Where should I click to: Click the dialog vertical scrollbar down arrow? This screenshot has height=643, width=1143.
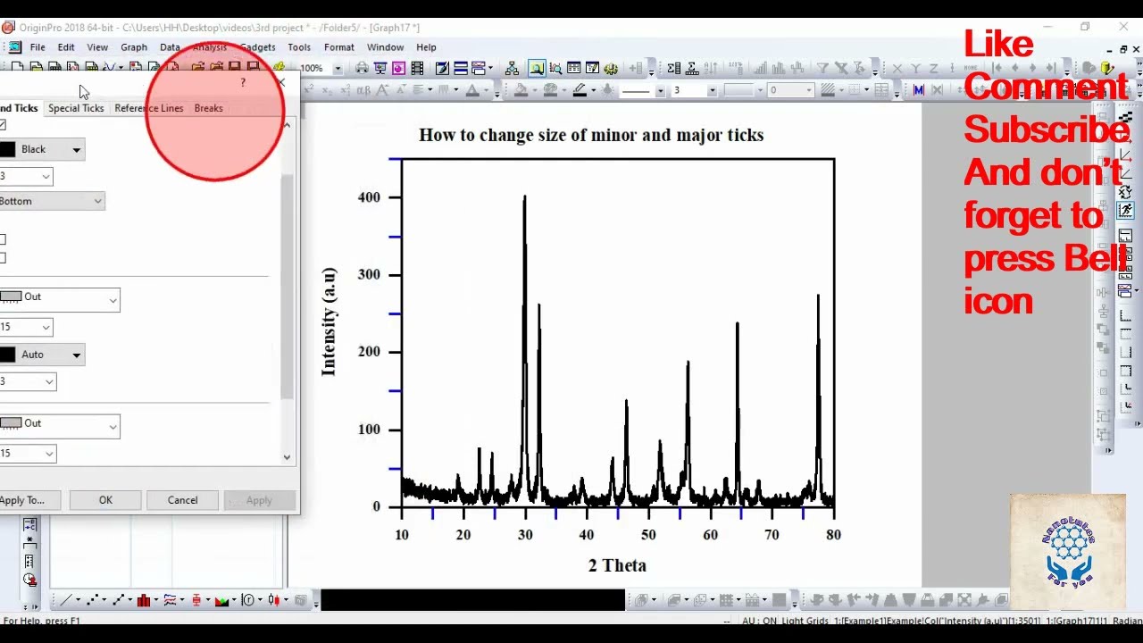[287, 457]
